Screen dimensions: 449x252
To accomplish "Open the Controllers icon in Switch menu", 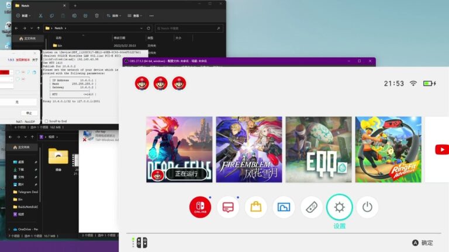I will click(x=312, y=207).
